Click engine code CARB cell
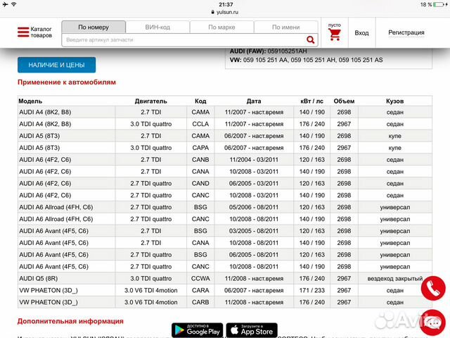 coord(200,302)
